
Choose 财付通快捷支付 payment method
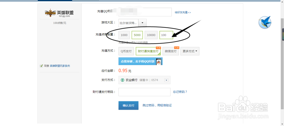[148, 51]
